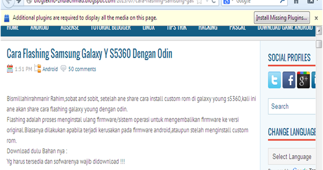Open the DOWNLOAD GAME ANDROID menu item
323x170 pixels.
(x=285, y=28)
